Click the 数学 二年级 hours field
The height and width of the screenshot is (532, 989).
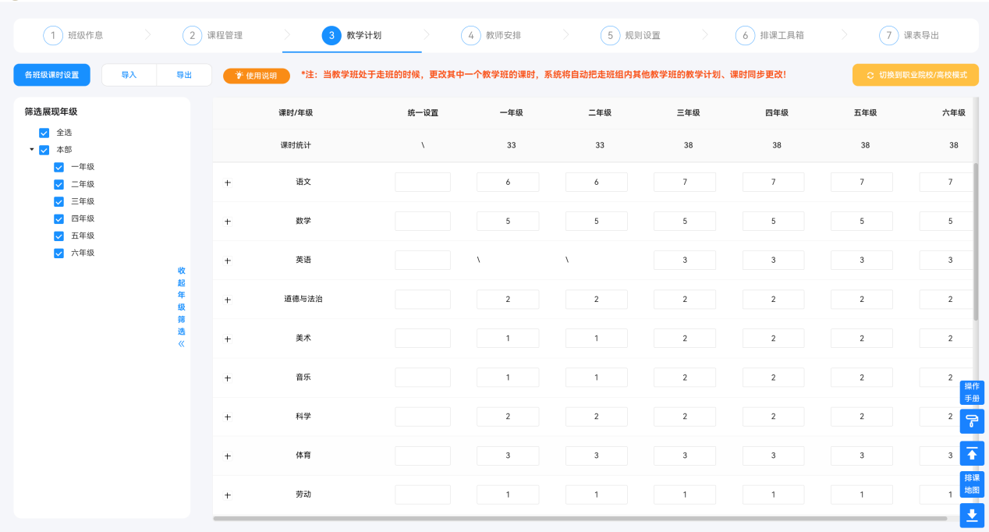[x=597, y=221]
